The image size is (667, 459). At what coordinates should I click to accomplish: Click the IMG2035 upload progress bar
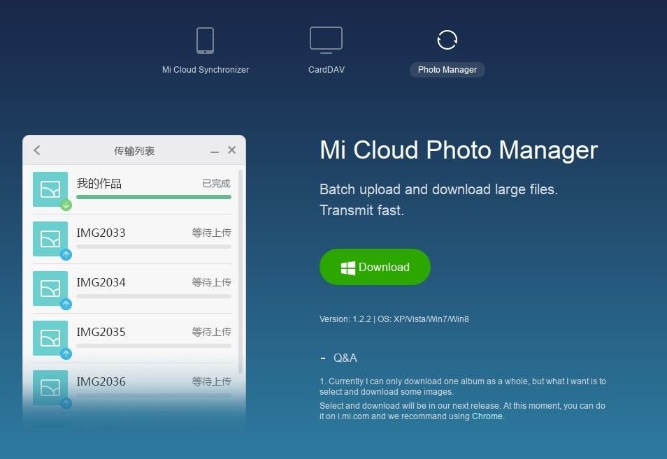pyautogui.click(x=154, y=346)
